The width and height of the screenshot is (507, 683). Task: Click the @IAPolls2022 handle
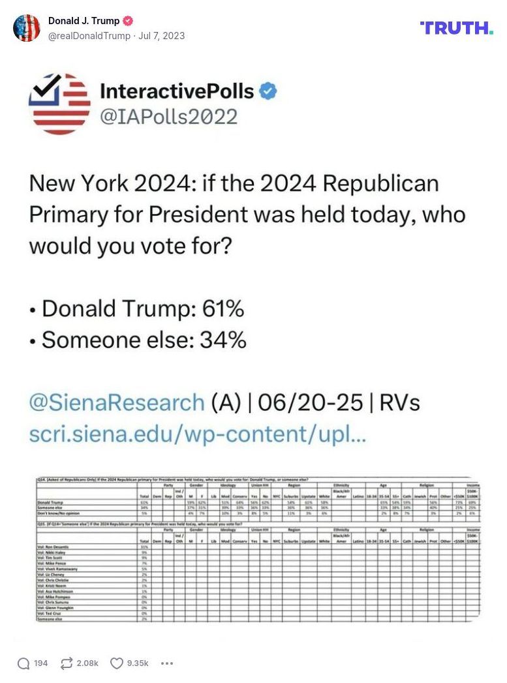pyautogui.click(x=168, y=117)
